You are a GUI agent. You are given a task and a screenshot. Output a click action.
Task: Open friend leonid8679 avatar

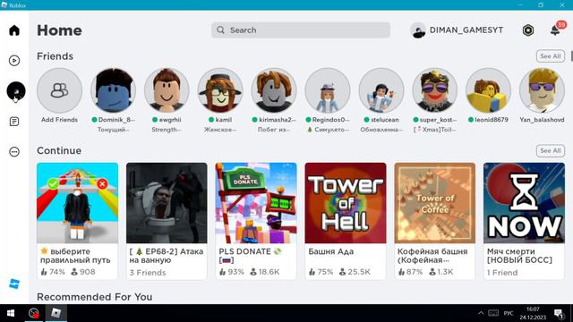click(488, 90)
